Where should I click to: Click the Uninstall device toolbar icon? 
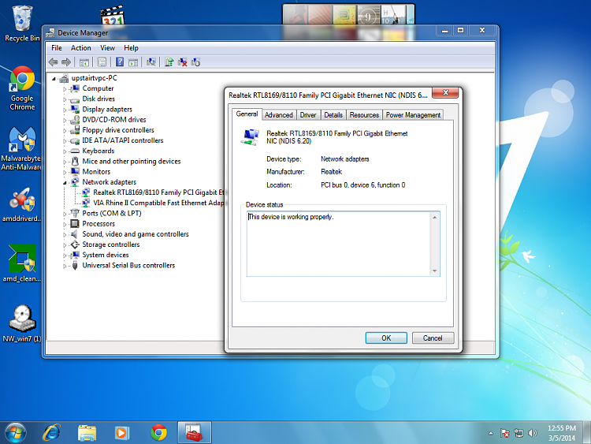[183, 62]
